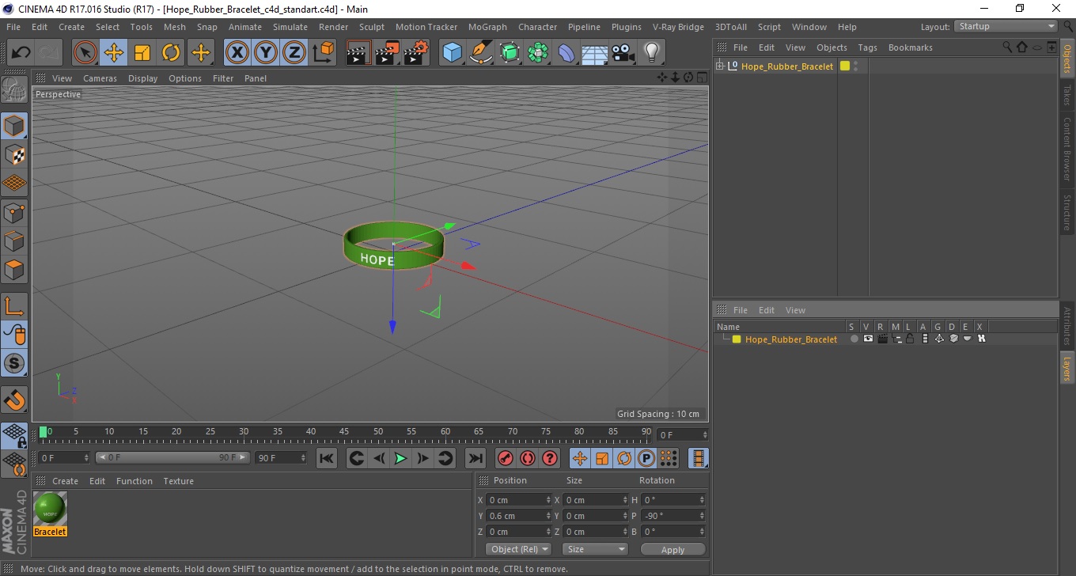The image size is (1076, 576).
Task: Switch to Points mode
Action: (x=14, y=212)
